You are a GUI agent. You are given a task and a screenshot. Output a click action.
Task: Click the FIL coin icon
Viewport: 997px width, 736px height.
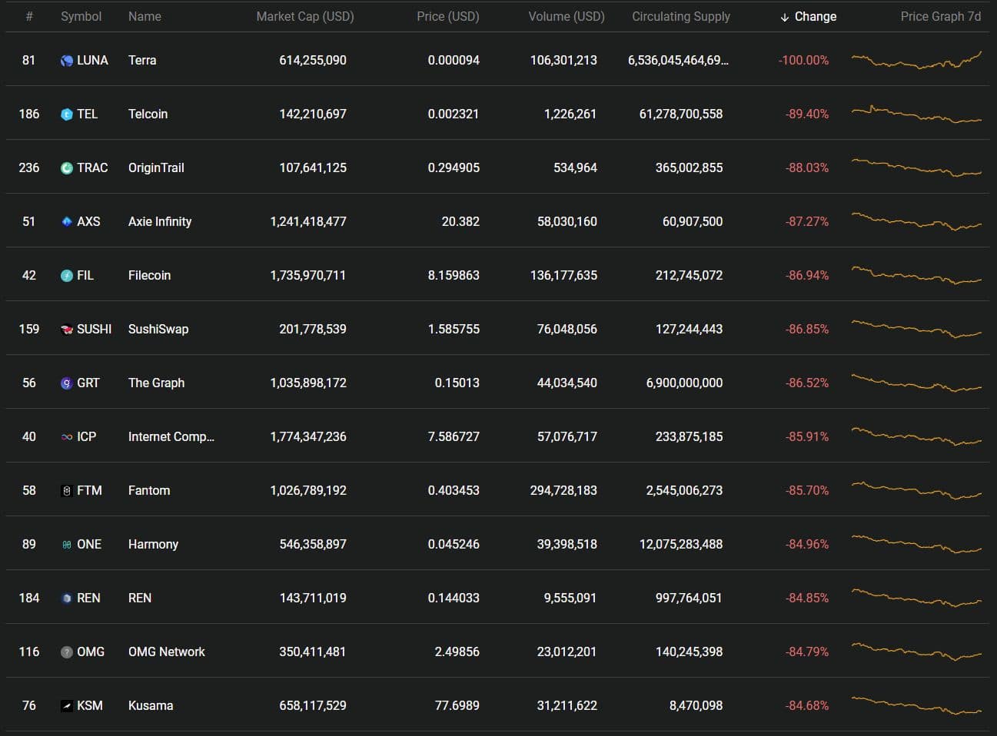(x=67, y=275)
